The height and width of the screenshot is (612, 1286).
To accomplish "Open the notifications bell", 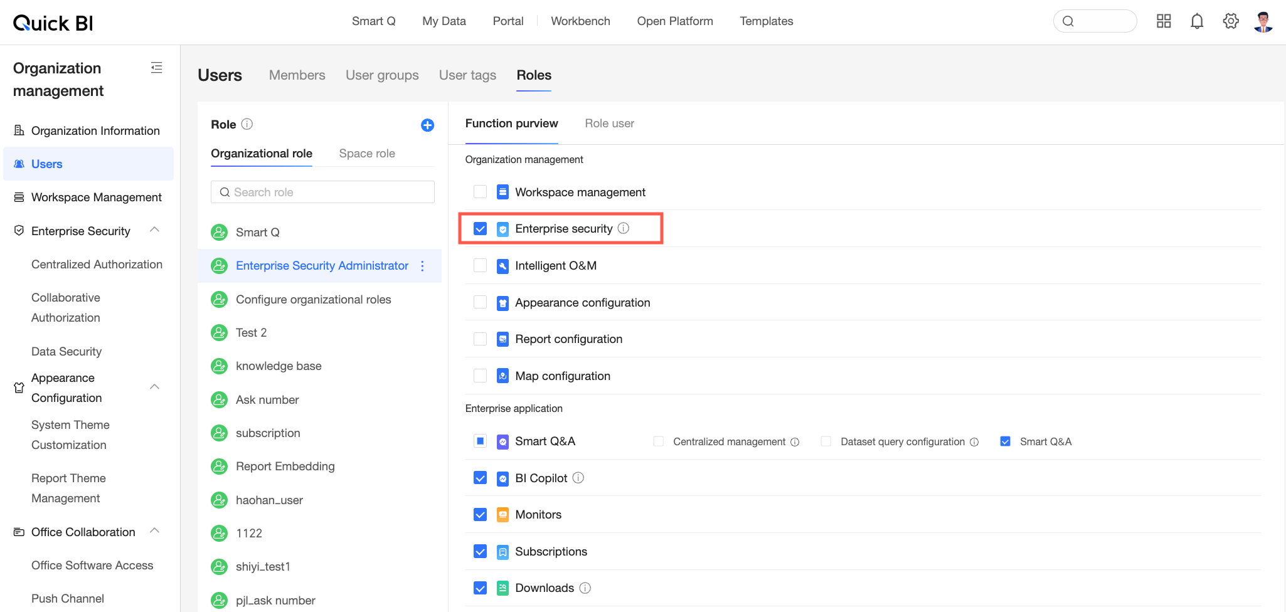I will pyautogui.click(x=1197, y=21).
